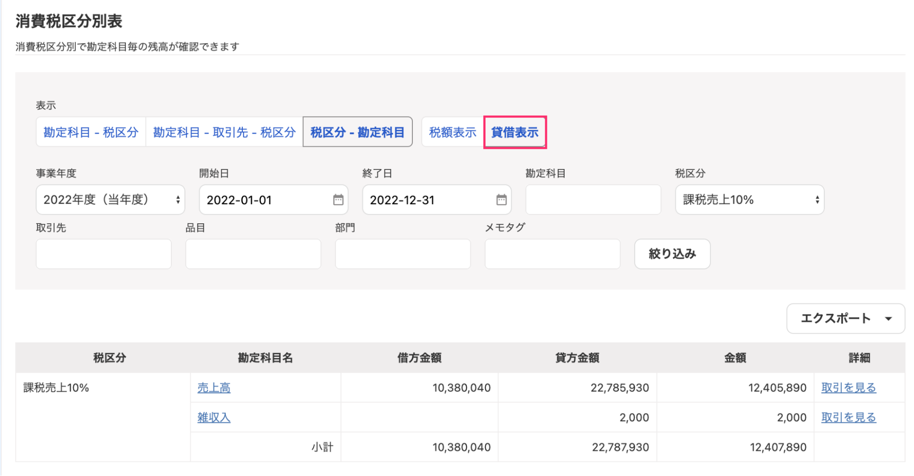Image resolution: width=914 pixels, height=476 pixels.
Task: Click the 借方金額 column header
Action: point(419,358)
